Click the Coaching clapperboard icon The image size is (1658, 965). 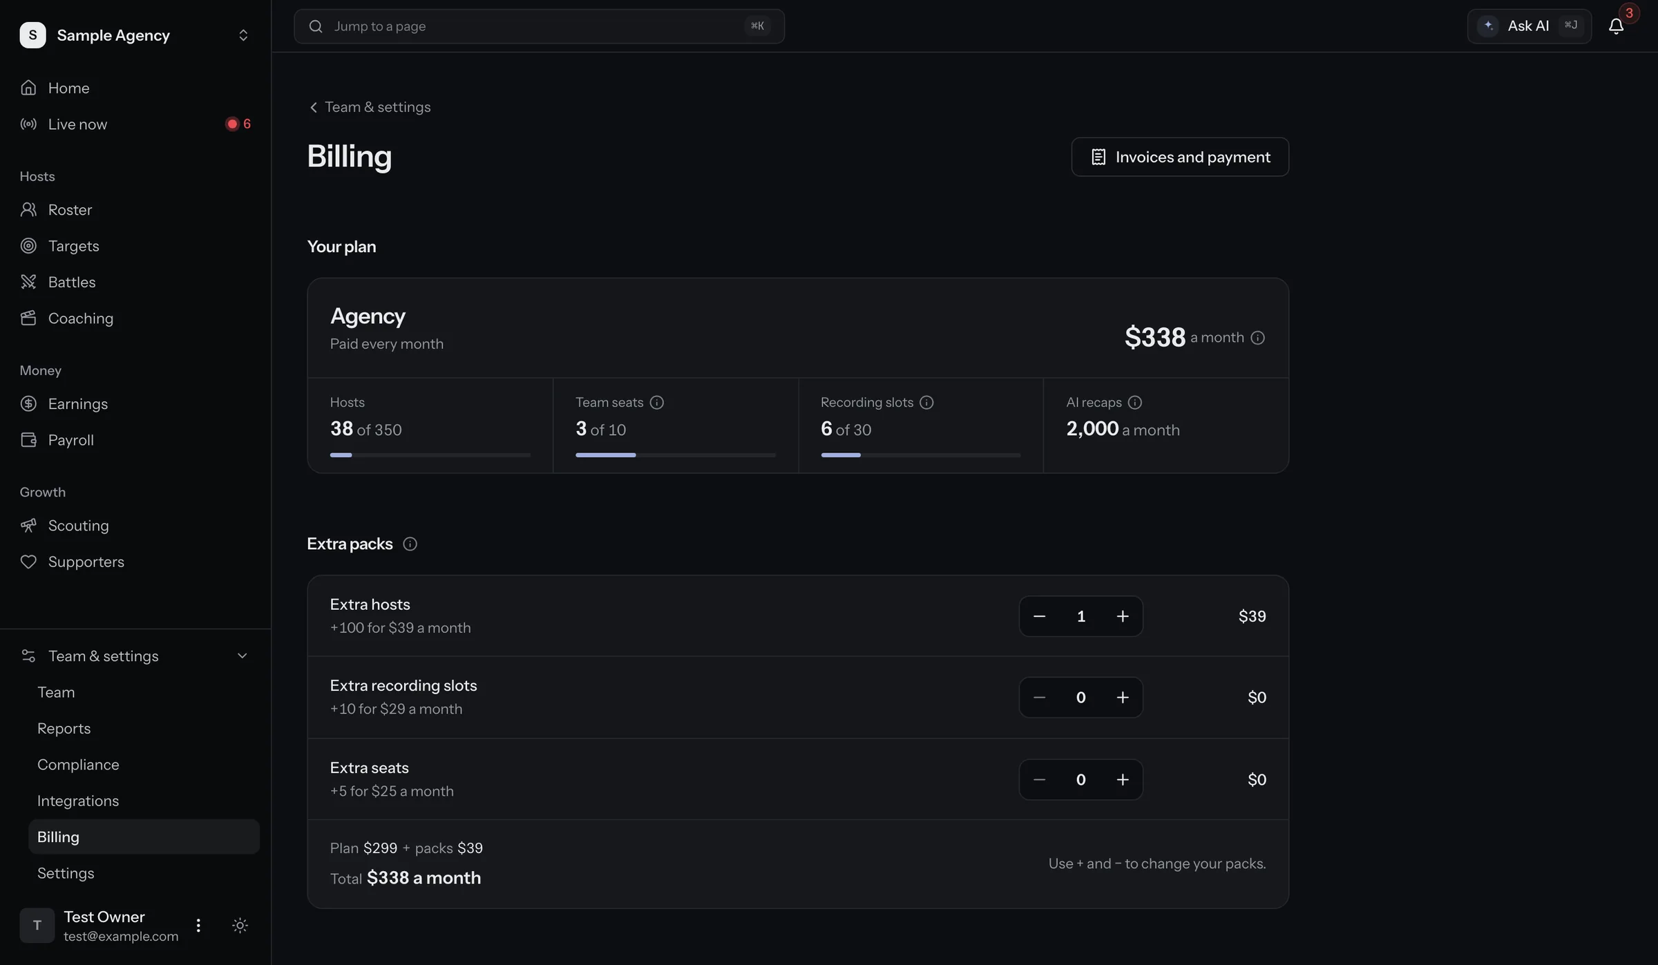pos(28,318)
